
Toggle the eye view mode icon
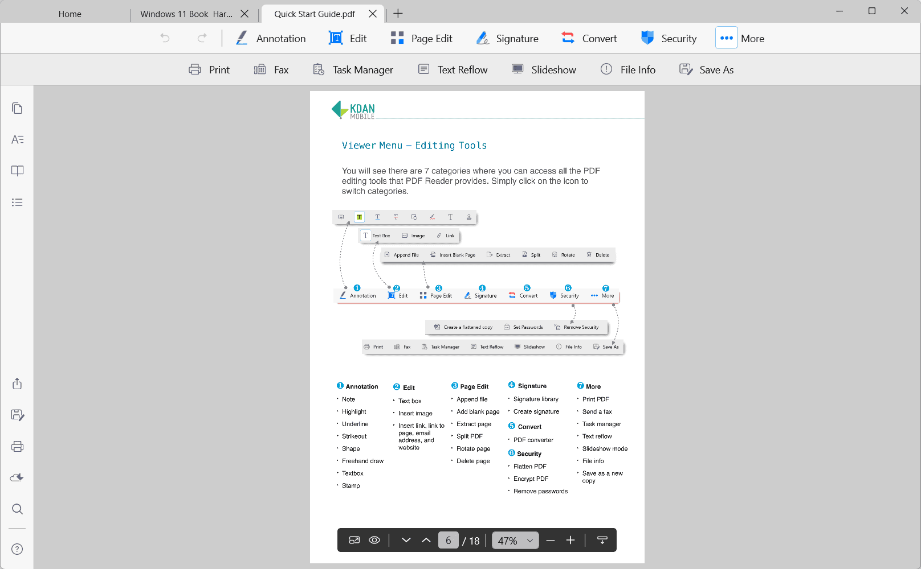[x=374, y=540]
